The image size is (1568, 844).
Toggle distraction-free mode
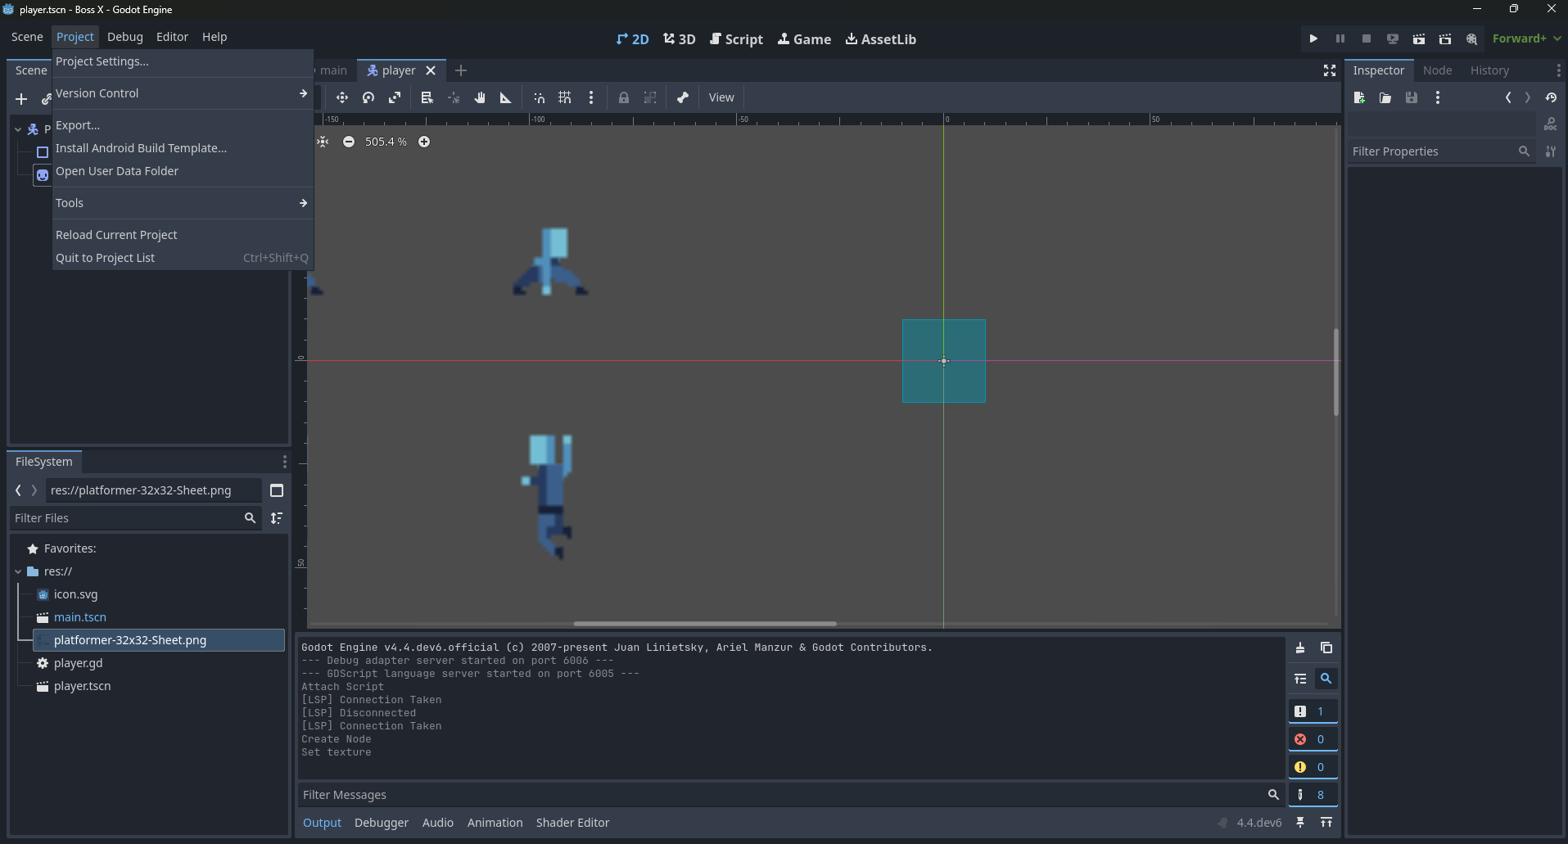pyautogui.click(x=1330, y=70)
